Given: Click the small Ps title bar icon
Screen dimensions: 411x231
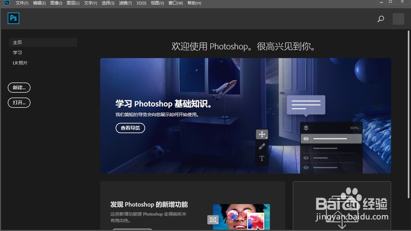Looking at the screenshot, I should point(7,3).
